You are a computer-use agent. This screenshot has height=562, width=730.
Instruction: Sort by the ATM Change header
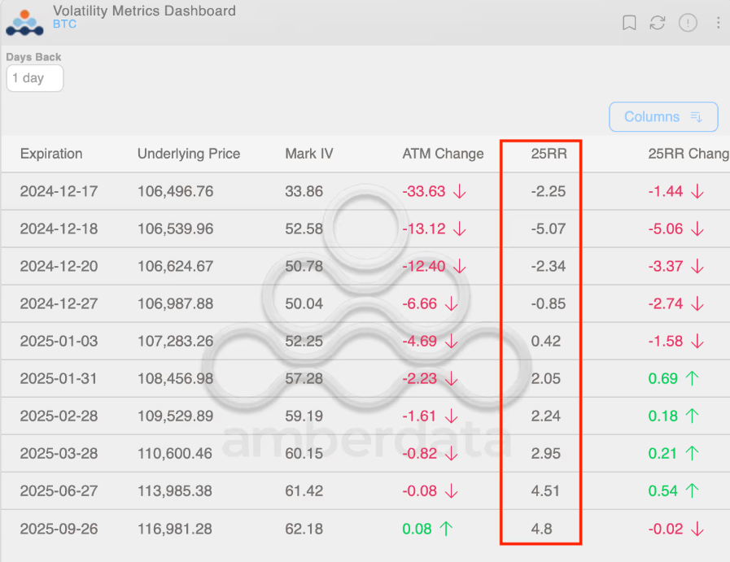[x=443, y=154]
